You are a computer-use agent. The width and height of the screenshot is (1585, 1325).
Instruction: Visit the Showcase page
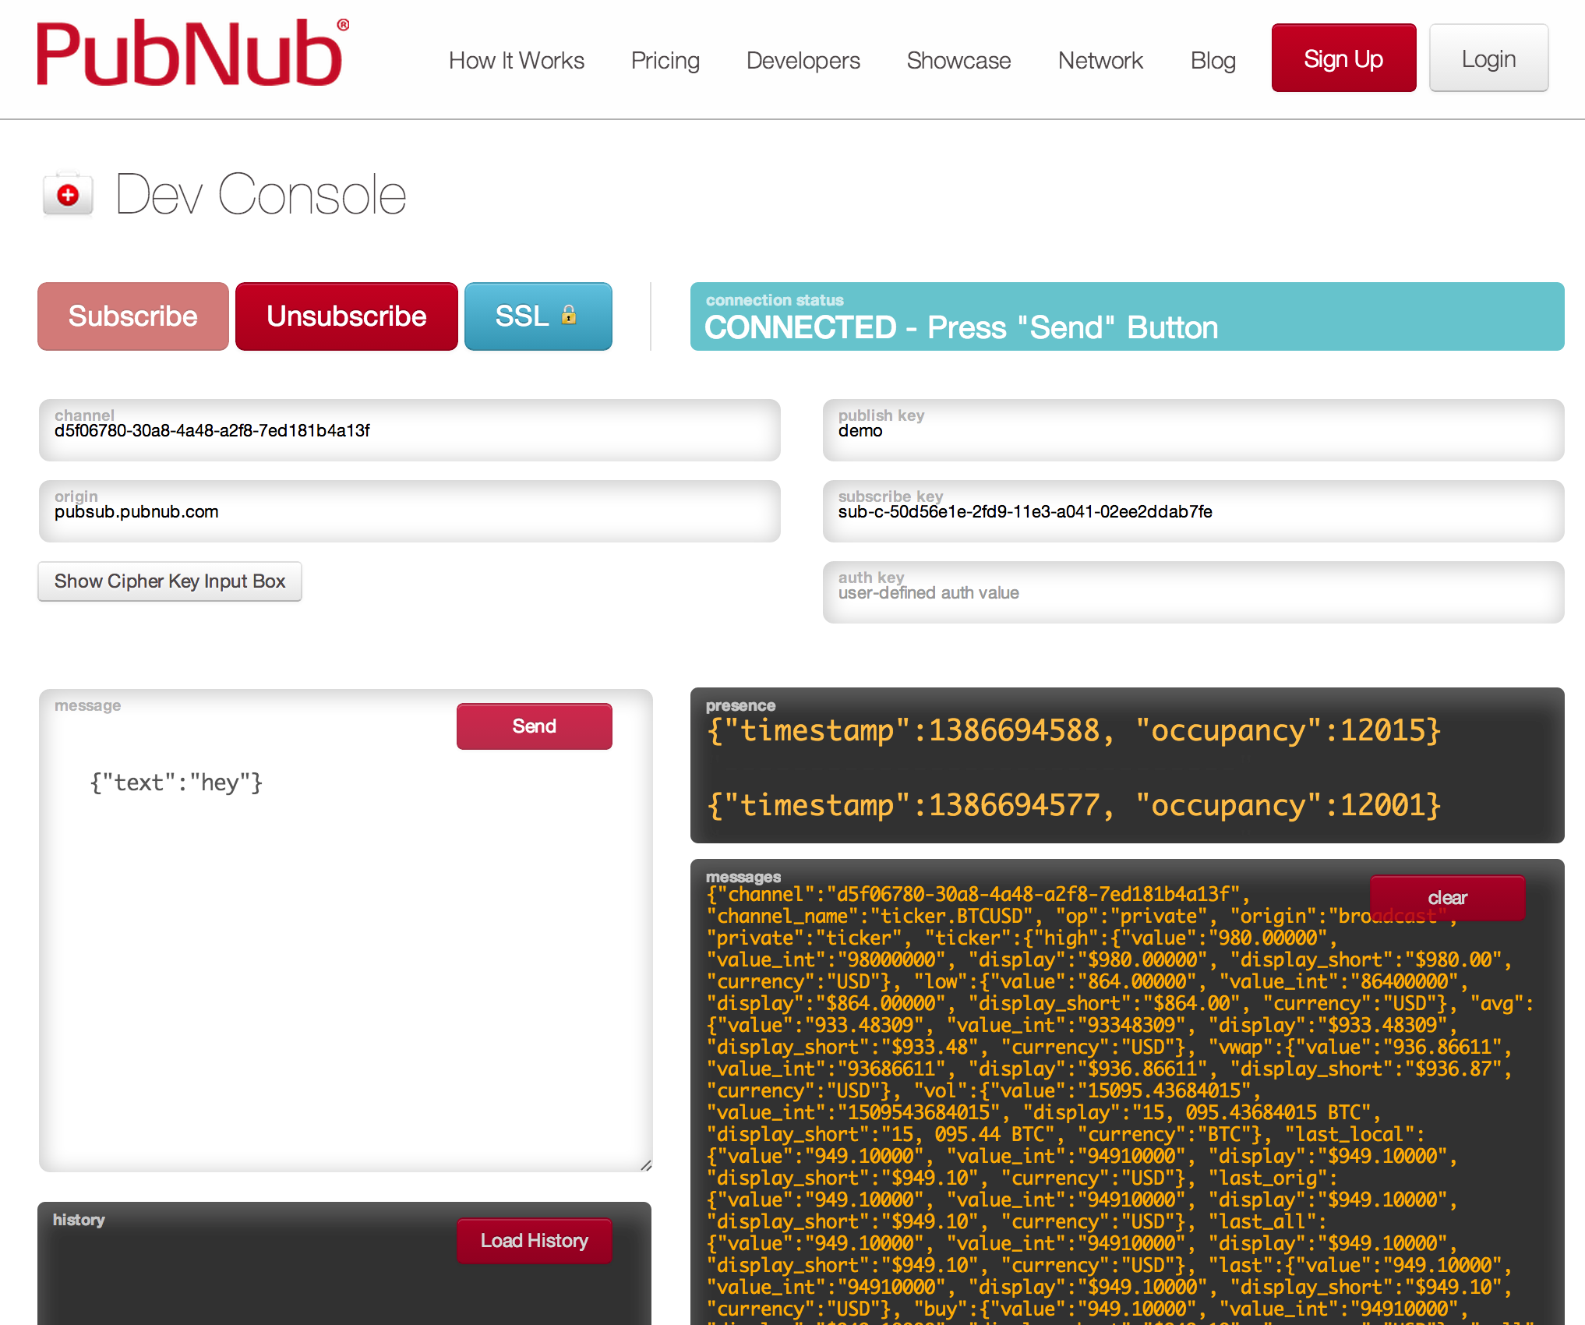[958, 61]
